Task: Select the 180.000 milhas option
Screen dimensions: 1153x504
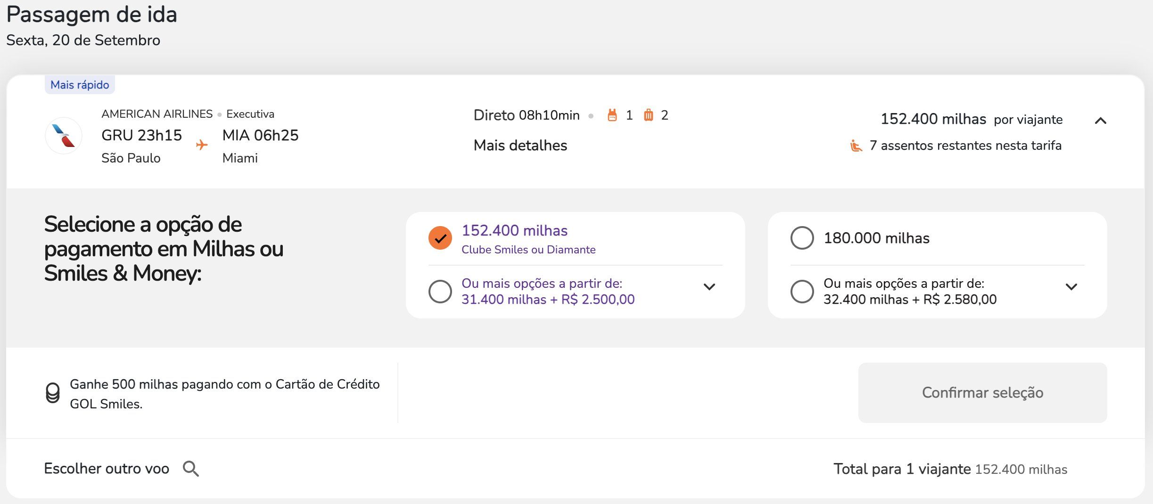Action: tap(802, 238)
